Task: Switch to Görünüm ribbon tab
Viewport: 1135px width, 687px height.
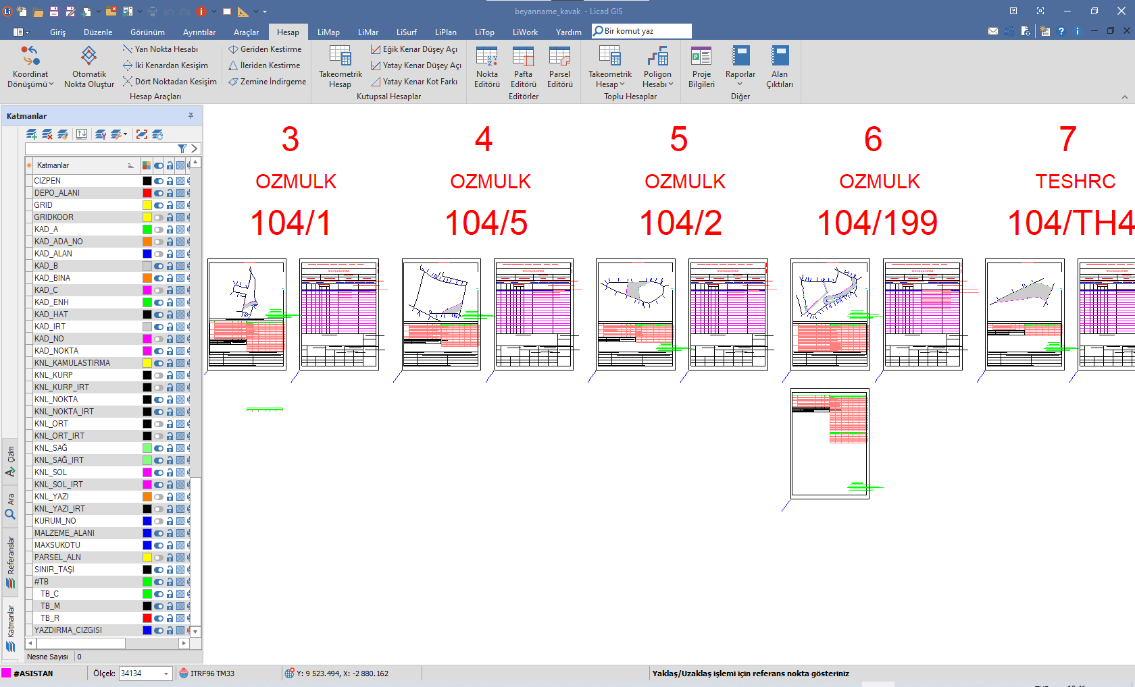Action: (147, 32)
